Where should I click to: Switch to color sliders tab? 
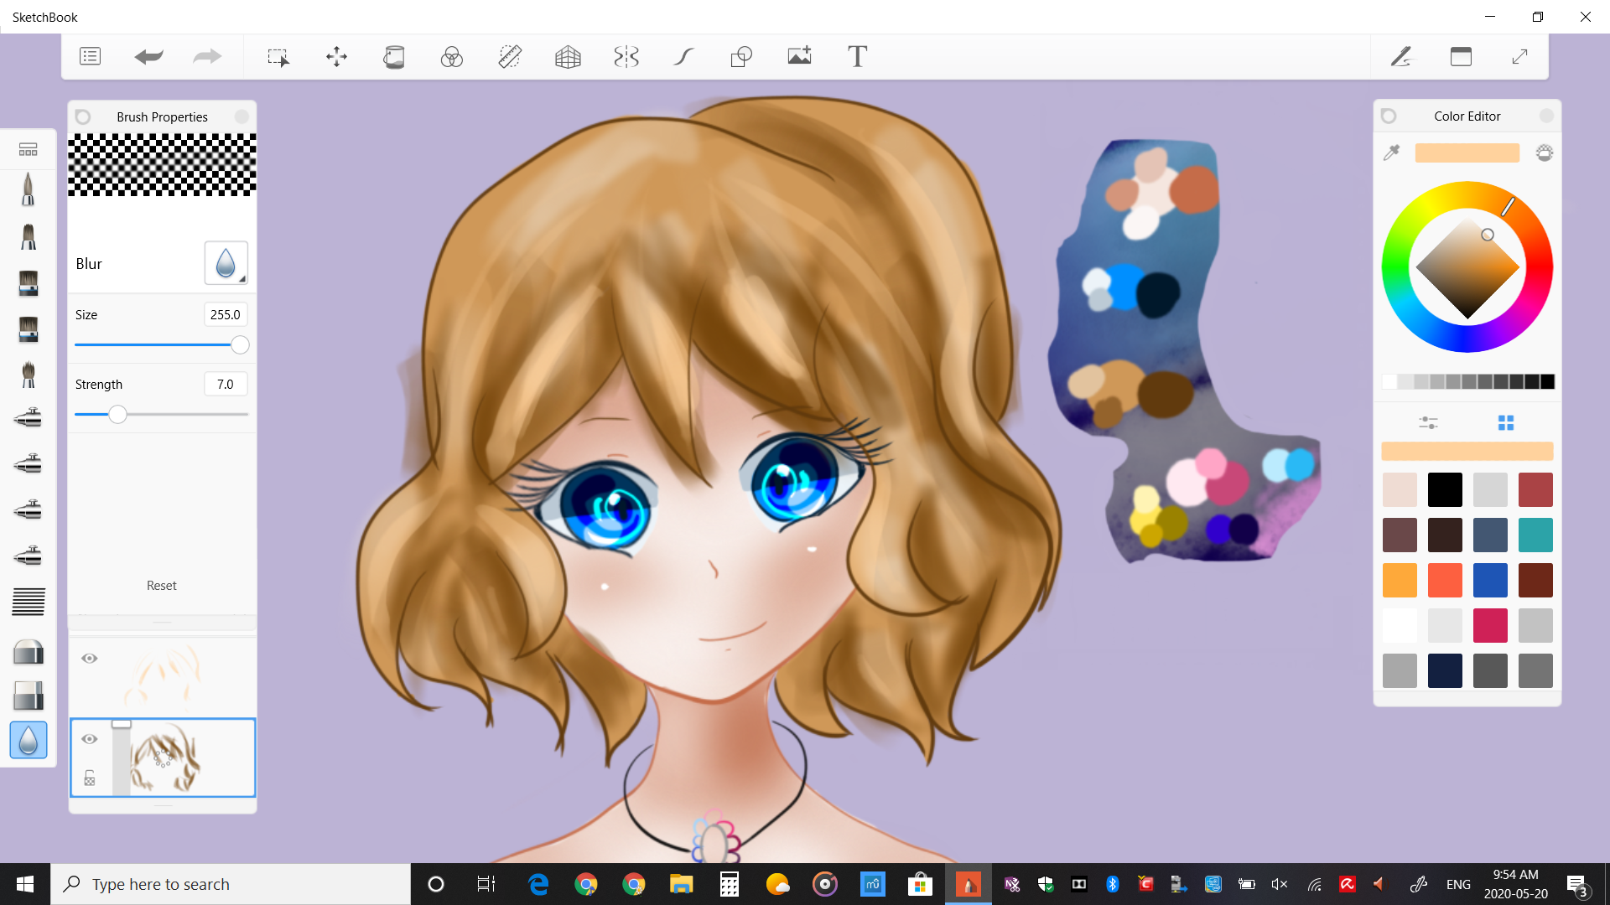tap(1428, 422)
